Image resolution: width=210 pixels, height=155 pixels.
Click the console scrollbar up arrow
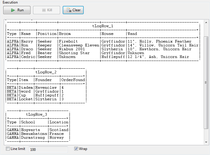[x=206, y=22]
